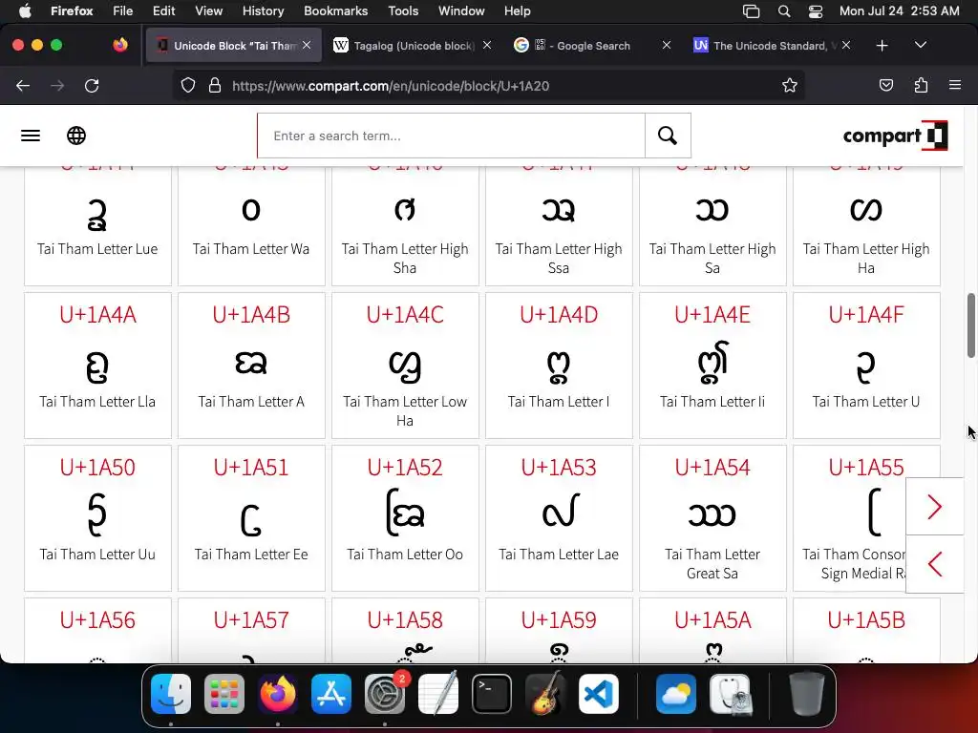978x733 pixels.
Task: Click the U+1A5B code point label
Action: [x=866, y=620]
